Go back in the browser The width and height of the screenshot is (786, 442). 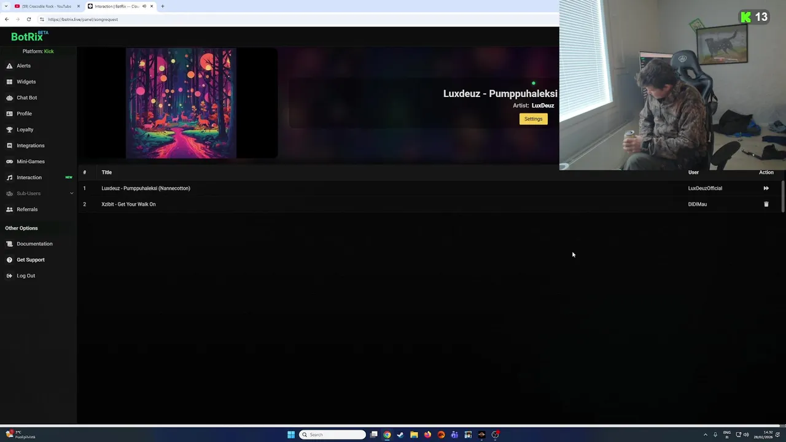tap(7, 19)
